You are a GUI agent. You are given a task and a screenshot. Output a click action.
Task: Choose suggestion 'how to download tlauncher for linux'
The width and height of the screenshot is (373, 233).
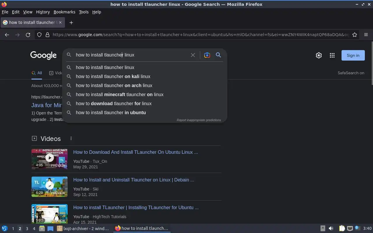145,103
